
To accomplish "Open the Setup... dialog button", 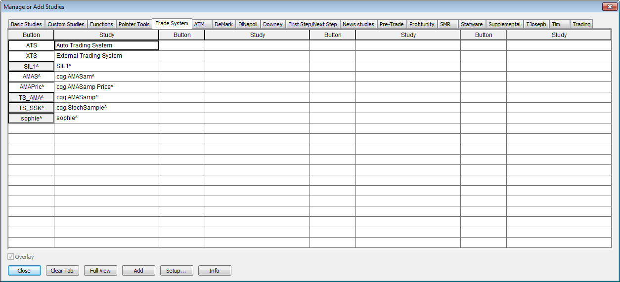I will point(176,271).
